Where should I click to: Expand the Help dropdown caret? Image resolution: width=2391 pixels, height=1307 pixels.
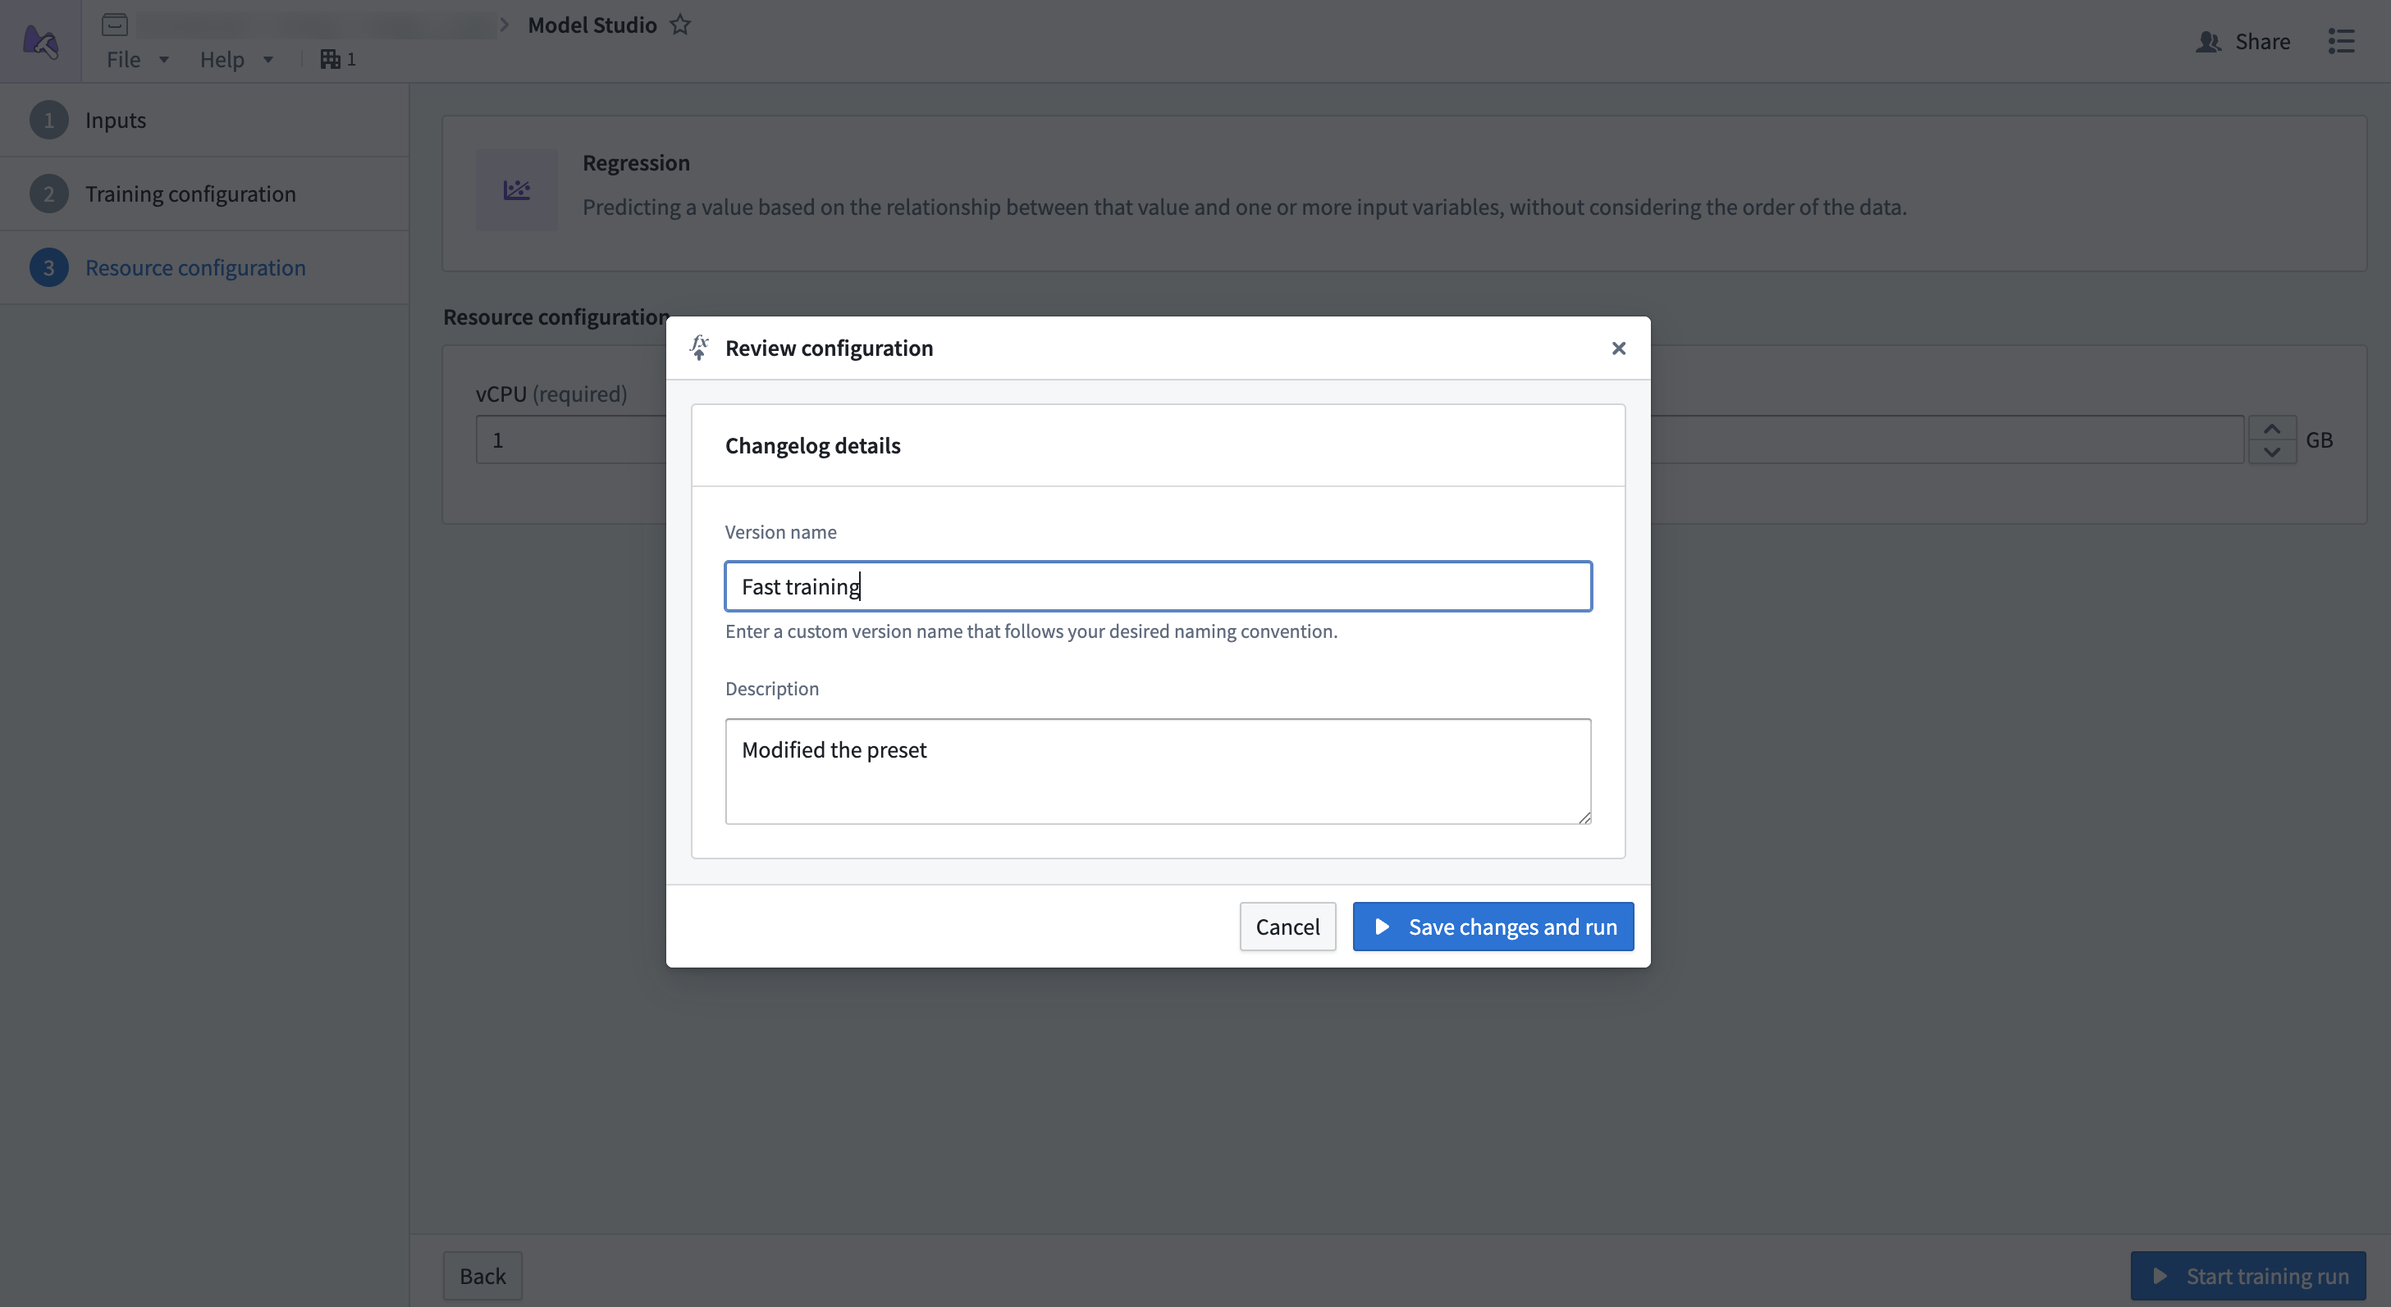(268, 59)
